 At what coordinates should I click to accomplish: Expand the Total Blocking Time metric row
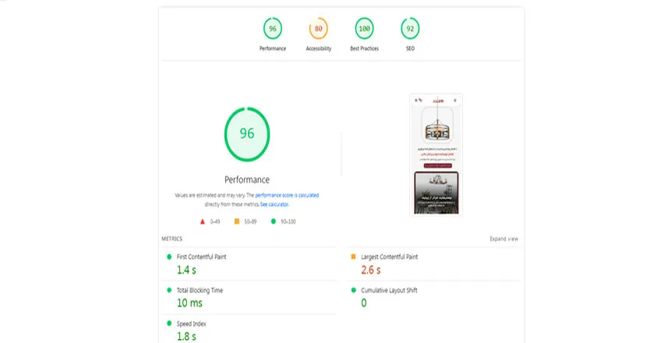pyautogui.click(x=200, y=290)
